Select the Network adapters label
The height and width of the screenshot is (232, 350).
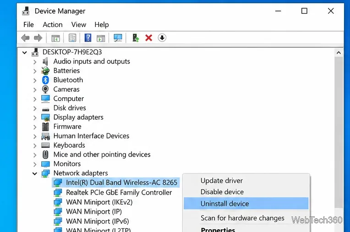coord(81,173)
